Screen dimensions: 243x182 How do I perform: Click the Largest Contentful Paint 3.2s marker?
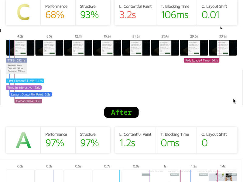(30, 94)
